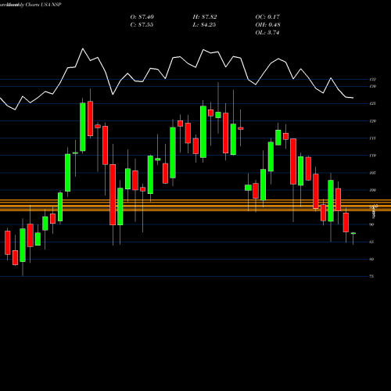Click the 132 price axis label
The height and width of the screenshot is (391, 391).
click(373, 79)
